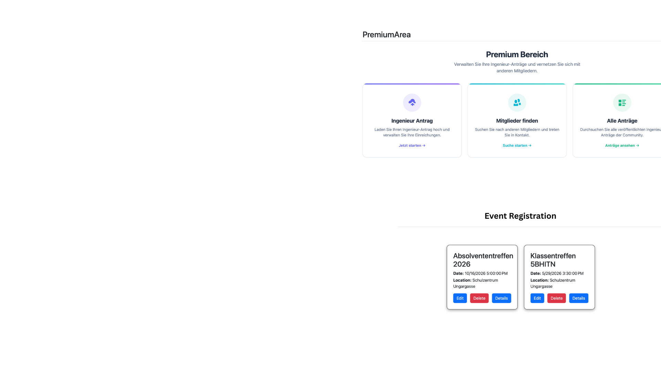661x372 pixels.
Task: Delete the Absolvententreffen 2026 event
Action: (479, 298)
